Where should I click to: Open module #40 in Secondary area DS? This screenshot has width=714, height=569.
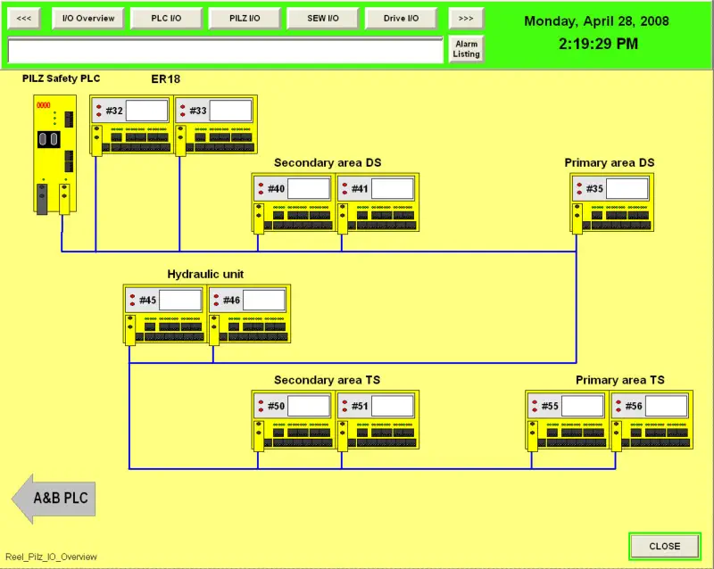tap(294, 202)
